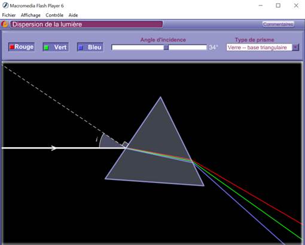The width and height of the screenshot is (305, 245).
Task: Click the Commentaires button
Action: click(278, 24)
